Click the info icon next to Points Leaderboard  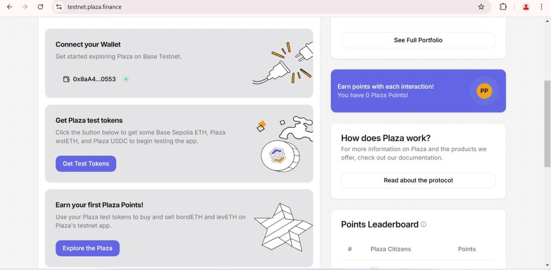tap(423, 224)
